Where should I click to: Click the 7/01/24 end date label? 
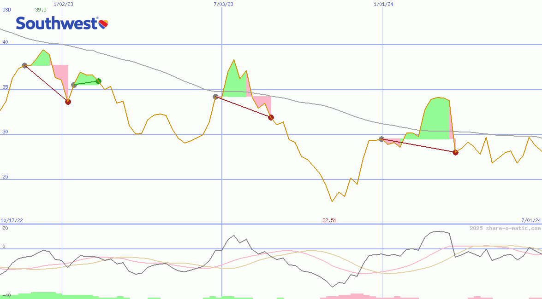530,220
